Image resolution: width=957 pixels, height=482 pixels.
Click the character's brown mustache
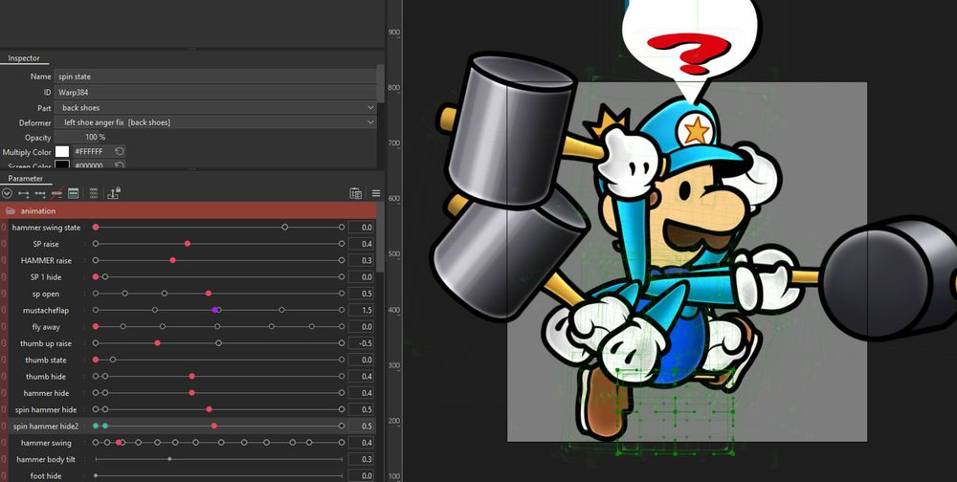[x=696, y=237]
